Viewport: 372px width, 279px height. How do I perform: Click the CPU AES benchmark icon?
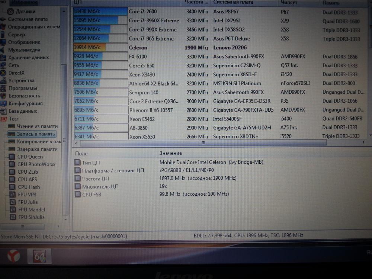[12, 179]
